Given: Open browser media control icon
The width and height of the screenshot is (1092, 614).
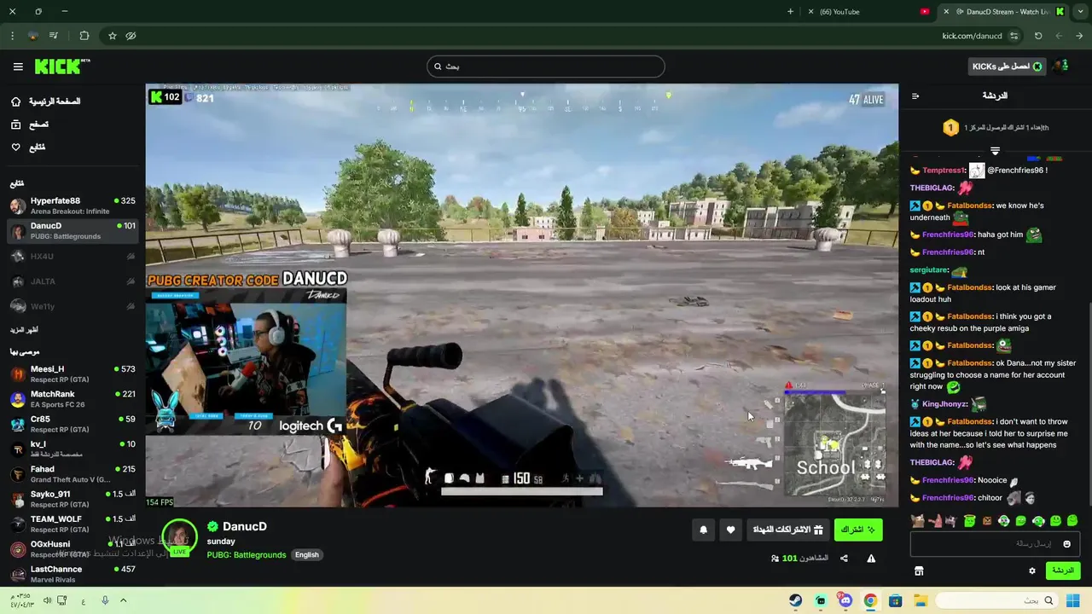Looking at the screenshot, I should [x=54, y=36].
